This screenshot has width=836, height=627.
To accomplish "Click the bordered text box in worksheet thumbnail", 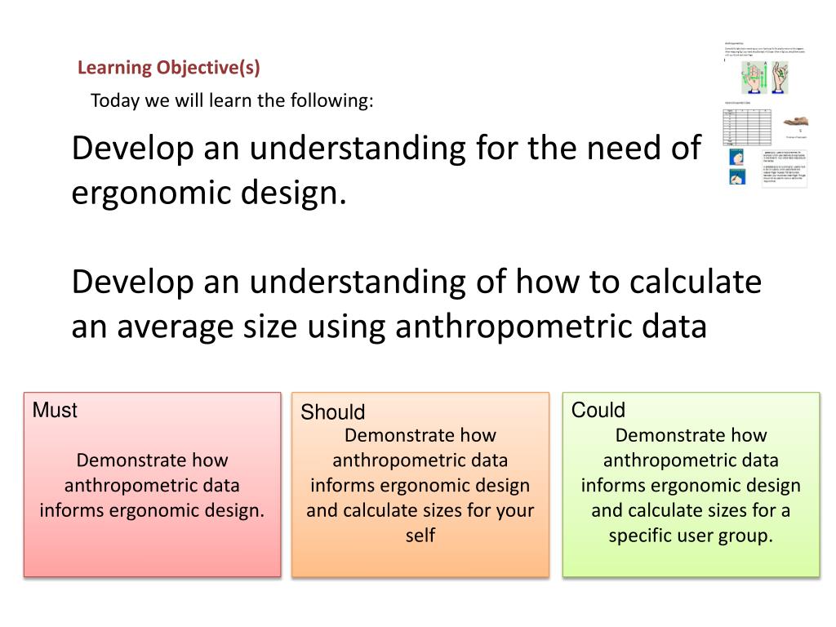I will pyautogui.click(x=785, y=168).
